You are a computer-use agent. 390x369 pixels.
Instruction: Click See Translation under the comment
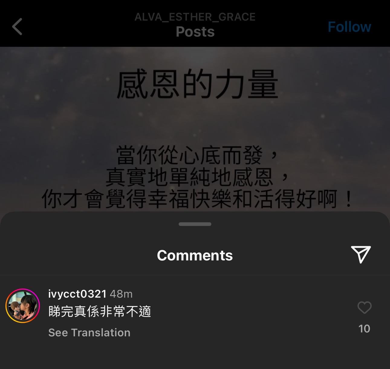pos(89,333)
